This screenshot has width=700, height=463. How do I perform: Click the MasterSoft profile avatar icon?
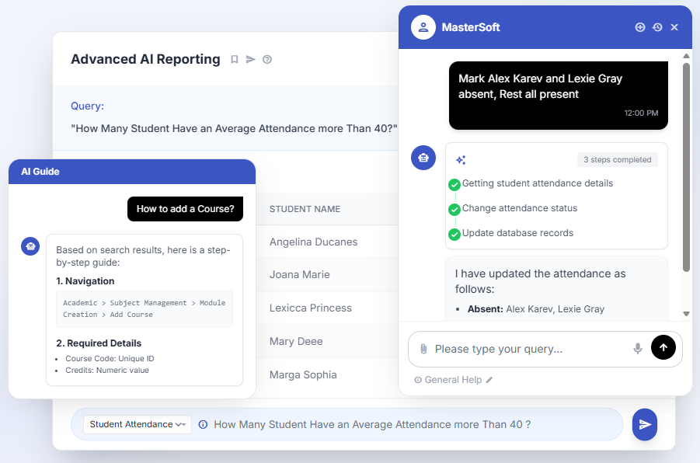pyautogui.click(x=423, y=27)
